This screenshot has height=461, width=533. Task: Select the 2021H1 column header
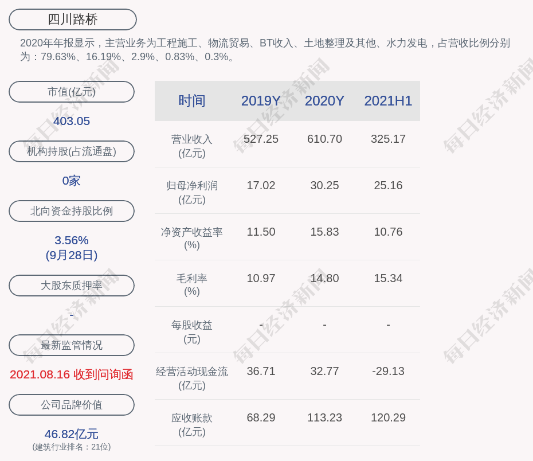pos(388,101)
